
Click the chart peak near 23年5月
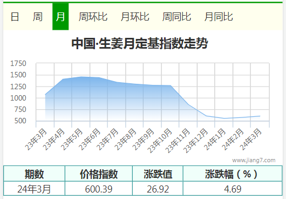[x=81, y=77]
